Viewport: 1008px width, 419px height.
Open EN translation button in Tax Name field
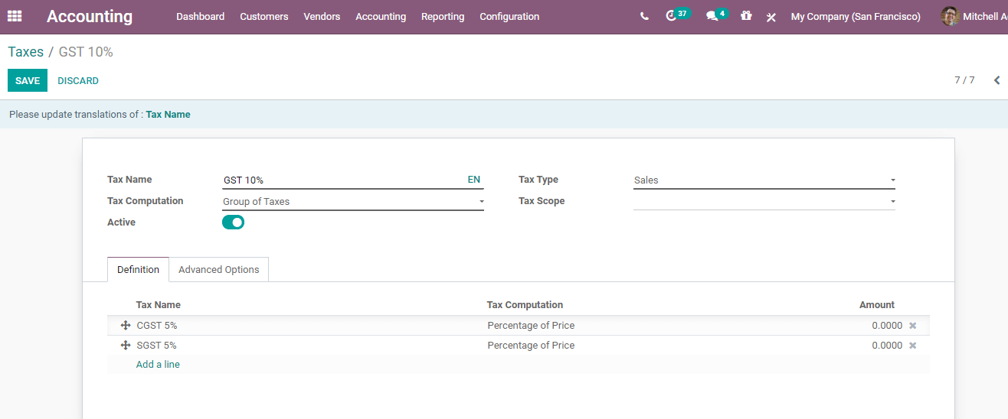click(474, 180)
